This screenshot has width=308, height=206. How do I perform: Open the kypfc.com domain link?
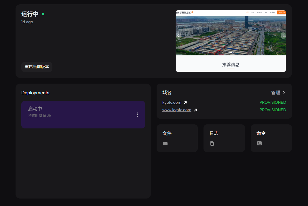pos(172,102)
